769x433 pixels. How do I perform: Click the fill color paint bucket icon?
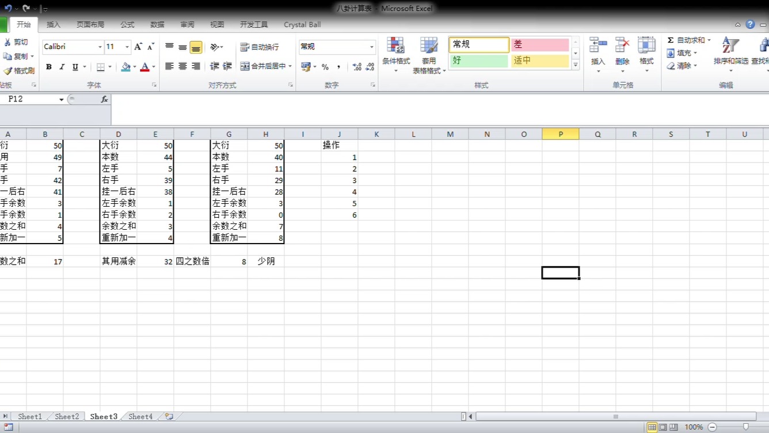[x=126, y=67]
